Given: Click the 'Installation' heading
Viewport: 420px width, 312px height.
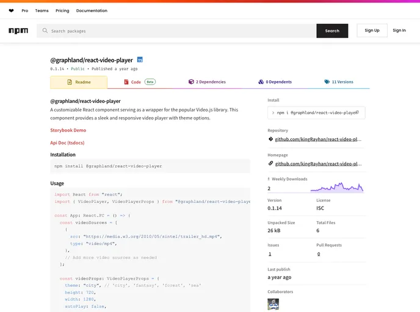Looking at the screenshot, I should coord(63,155).
